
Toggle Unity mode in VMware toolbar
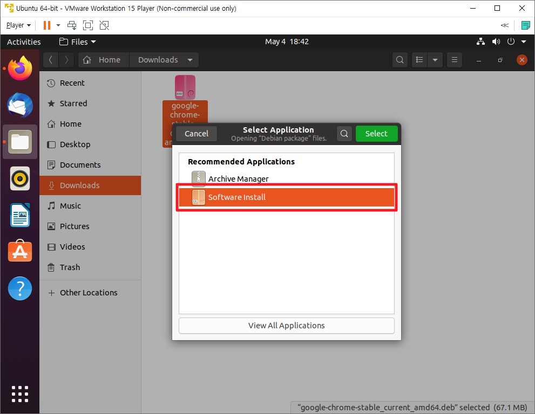[x=104, y=25]
